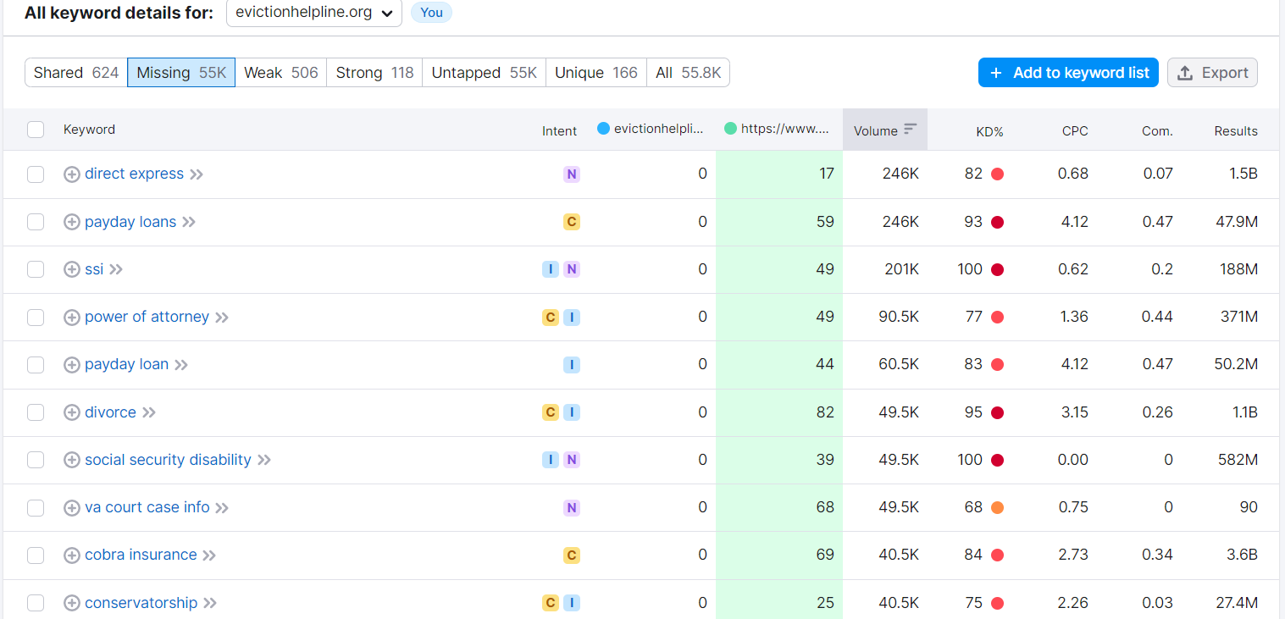Open the evictionhelpline.org domain dropdown
The width and height of the screenshot is (1285, 619).
[x=314, y=13]
